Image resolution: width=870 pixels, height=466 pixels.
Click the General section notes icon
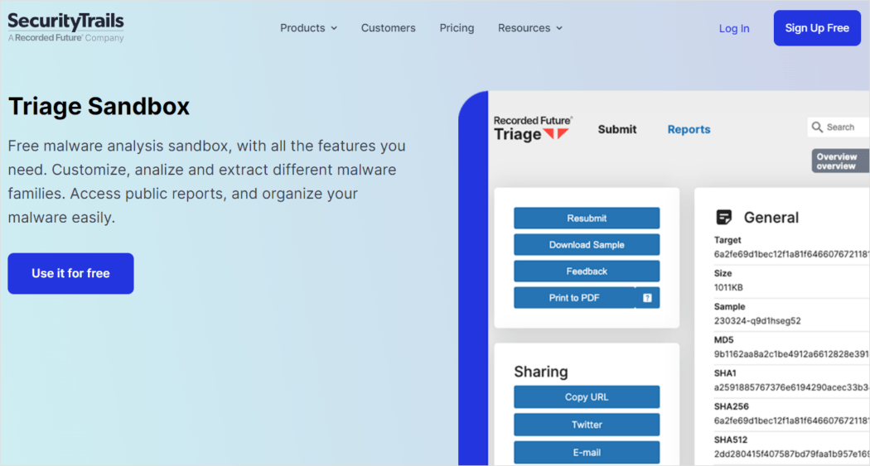tap(724, 218)
